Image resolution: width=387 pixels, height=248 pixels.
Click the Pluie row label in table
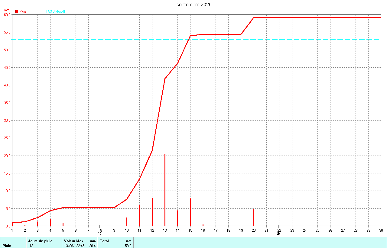7,246
